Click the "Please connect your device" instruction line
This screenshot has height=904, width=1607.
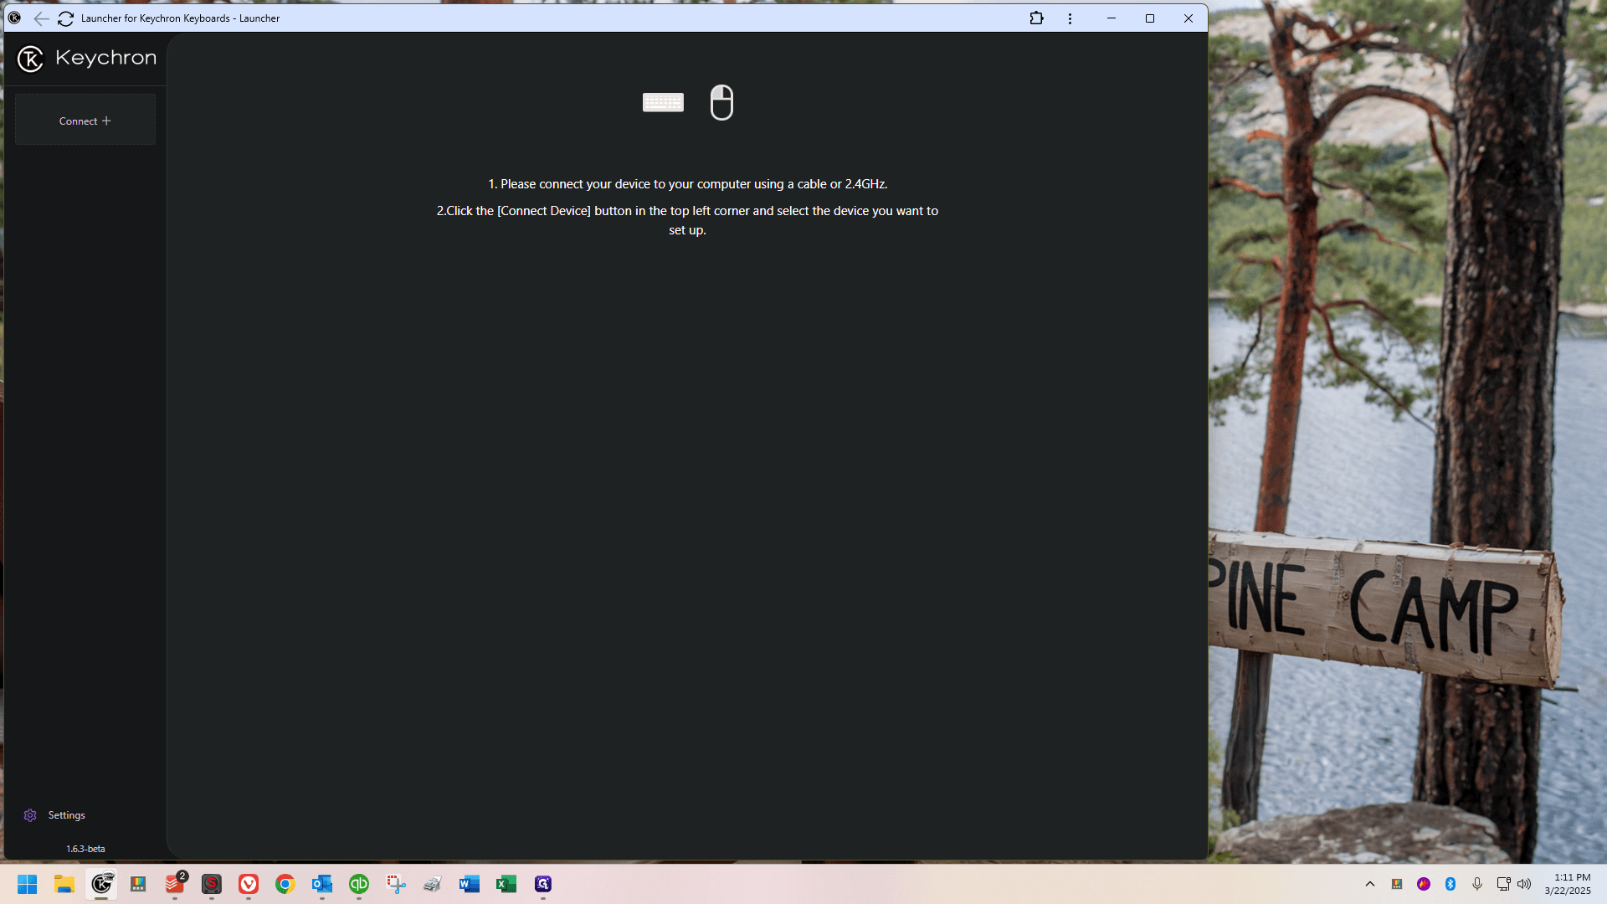tap(688, 184)
